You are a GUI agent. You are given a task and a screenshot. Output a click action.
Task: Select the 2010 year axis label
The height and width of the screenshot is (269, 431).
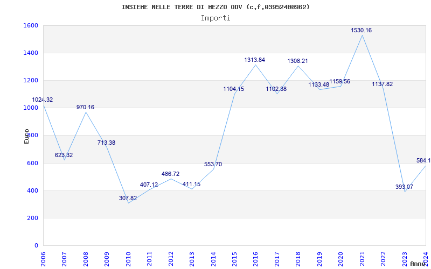(x=128, y=259)
